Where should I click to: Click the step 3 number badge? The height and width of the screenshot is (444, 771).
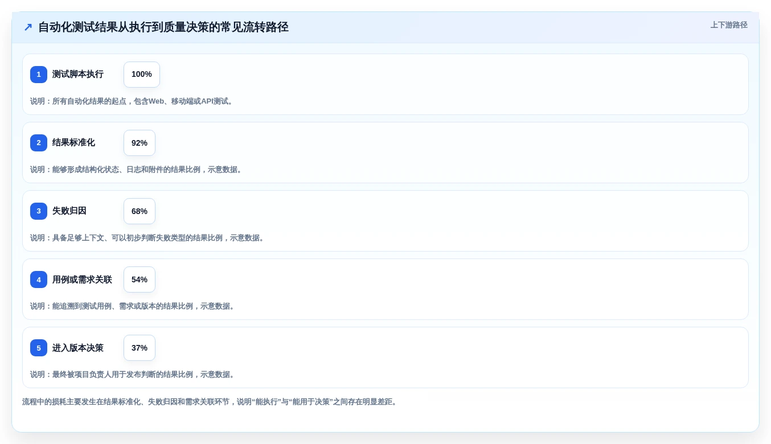[x=39, y=211]
